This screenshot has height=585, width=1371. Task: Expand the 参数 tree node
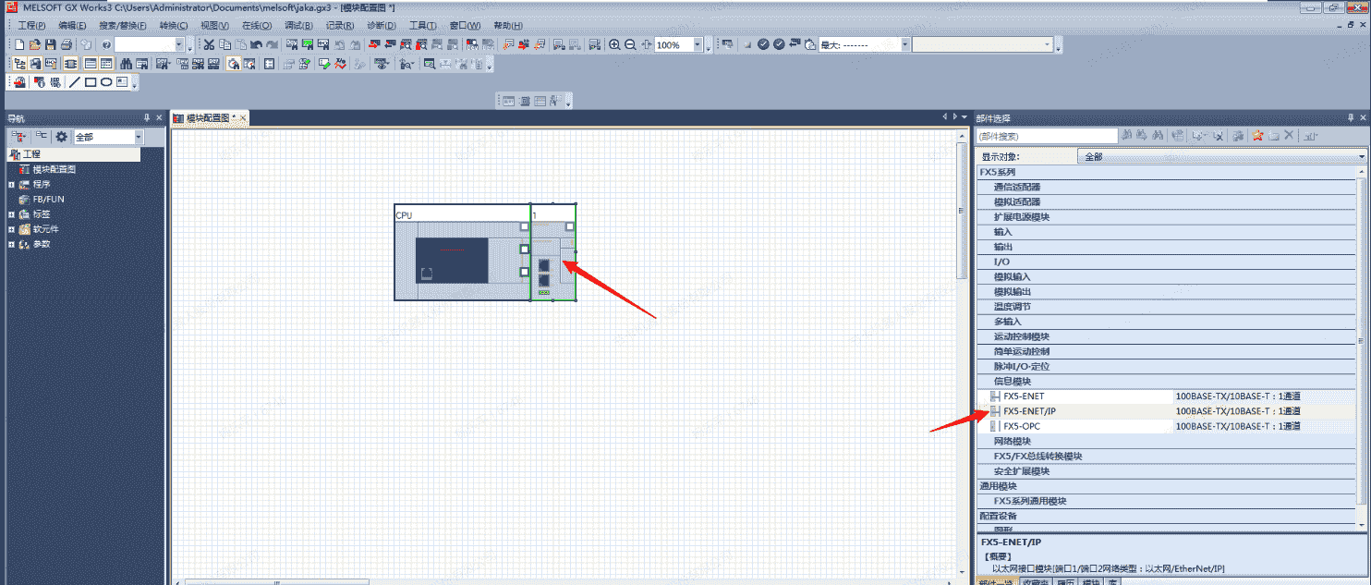coord(12,245)
